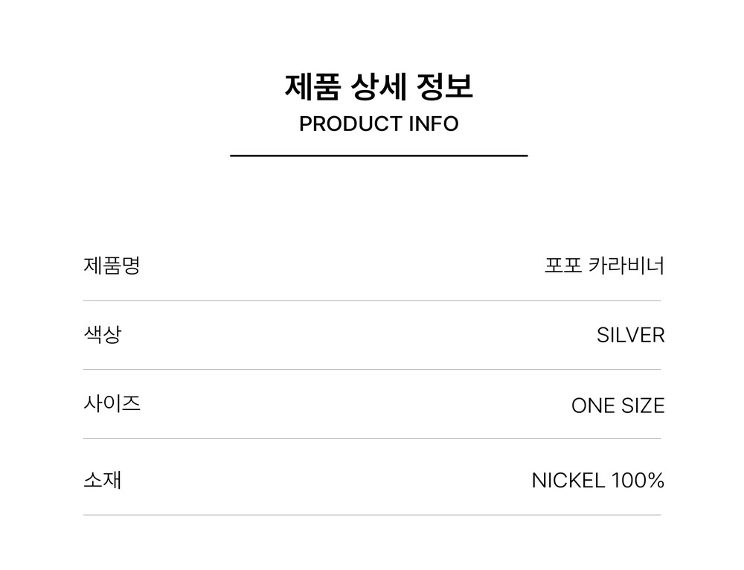Click the thick black line under PRODUCT INFO
The height and width of the screenshot is (570, 744).
[379, 156]
